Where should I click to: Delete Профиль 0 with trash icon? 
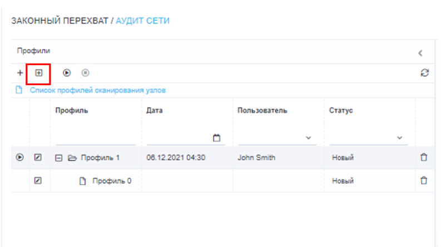pos(424,180)
